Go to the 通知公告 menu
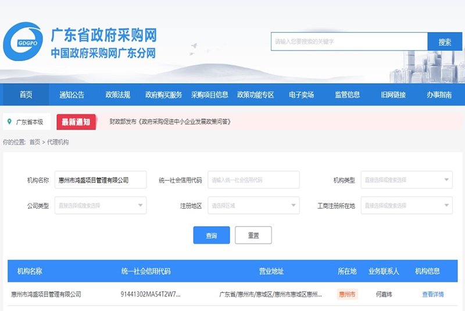 click(x=71, y=95)
